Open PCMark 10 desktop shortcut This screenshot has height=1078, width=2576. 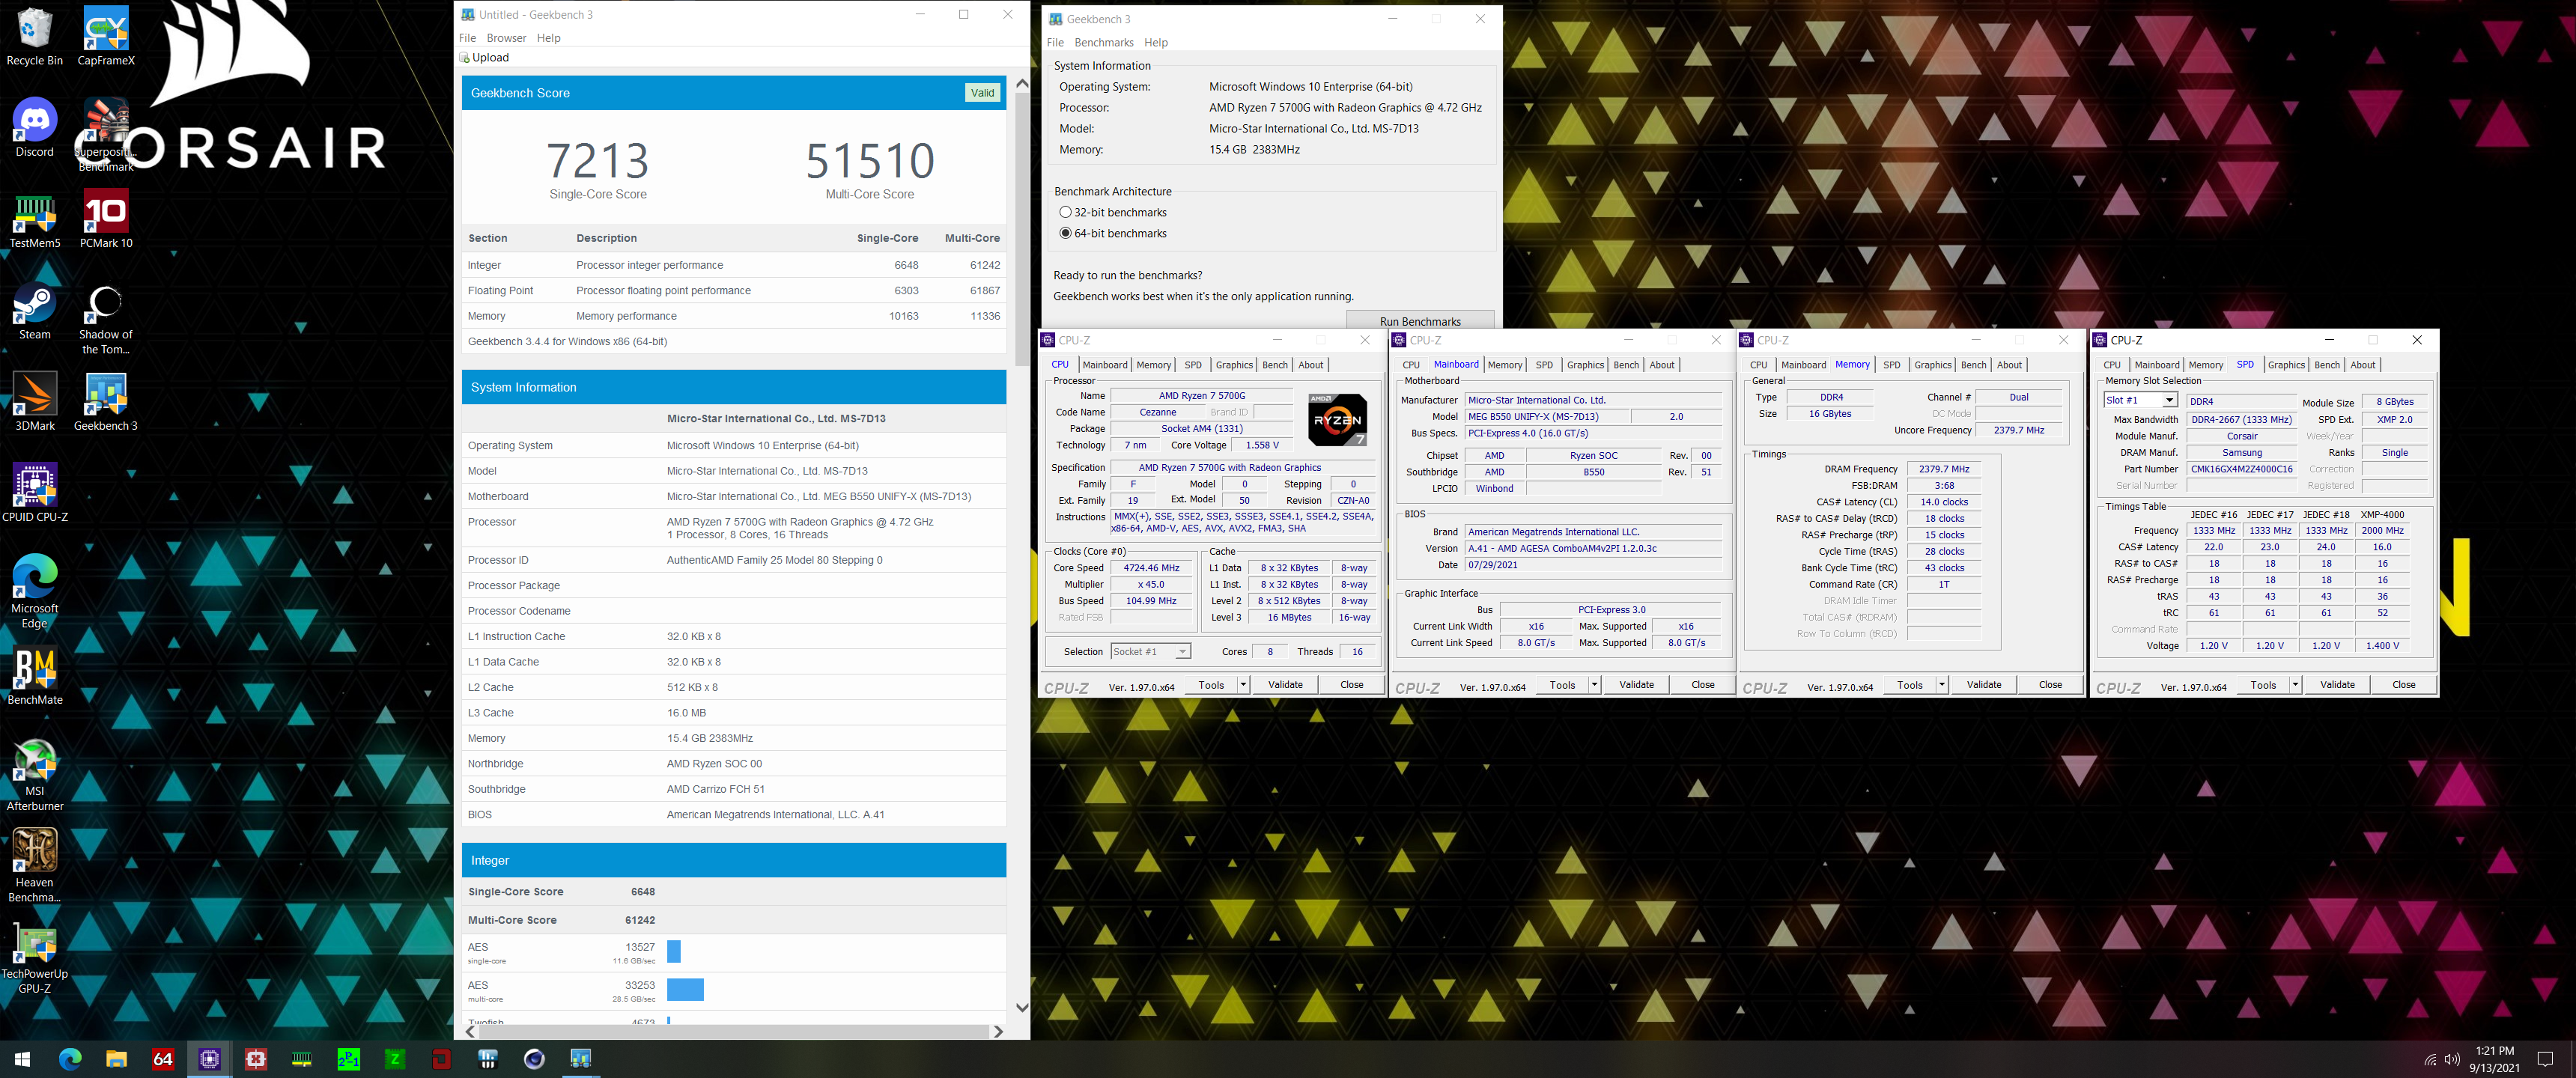106,219
